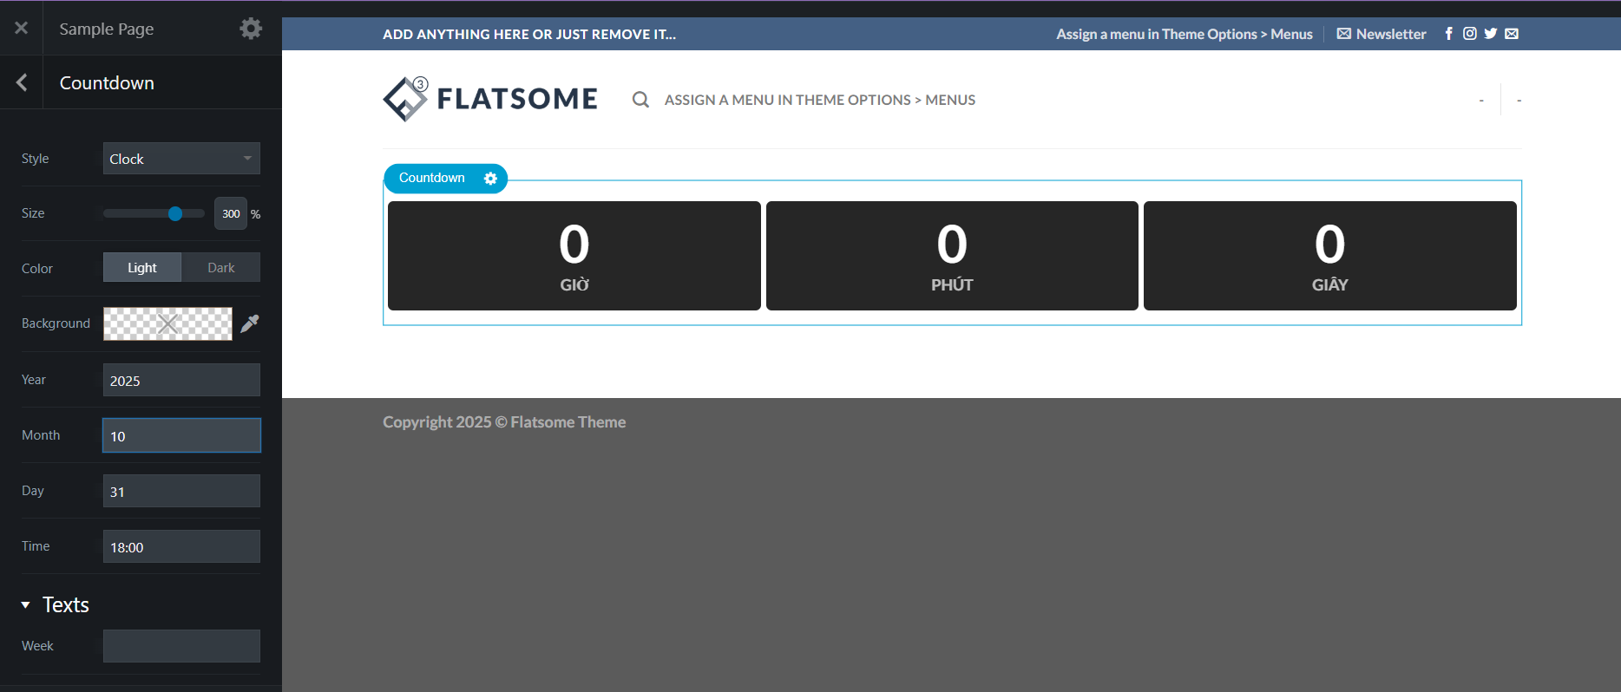Open Countdown element settings gear
Image resolution: width=1621 pixels, height=692 pixels.
click(490, 178)
